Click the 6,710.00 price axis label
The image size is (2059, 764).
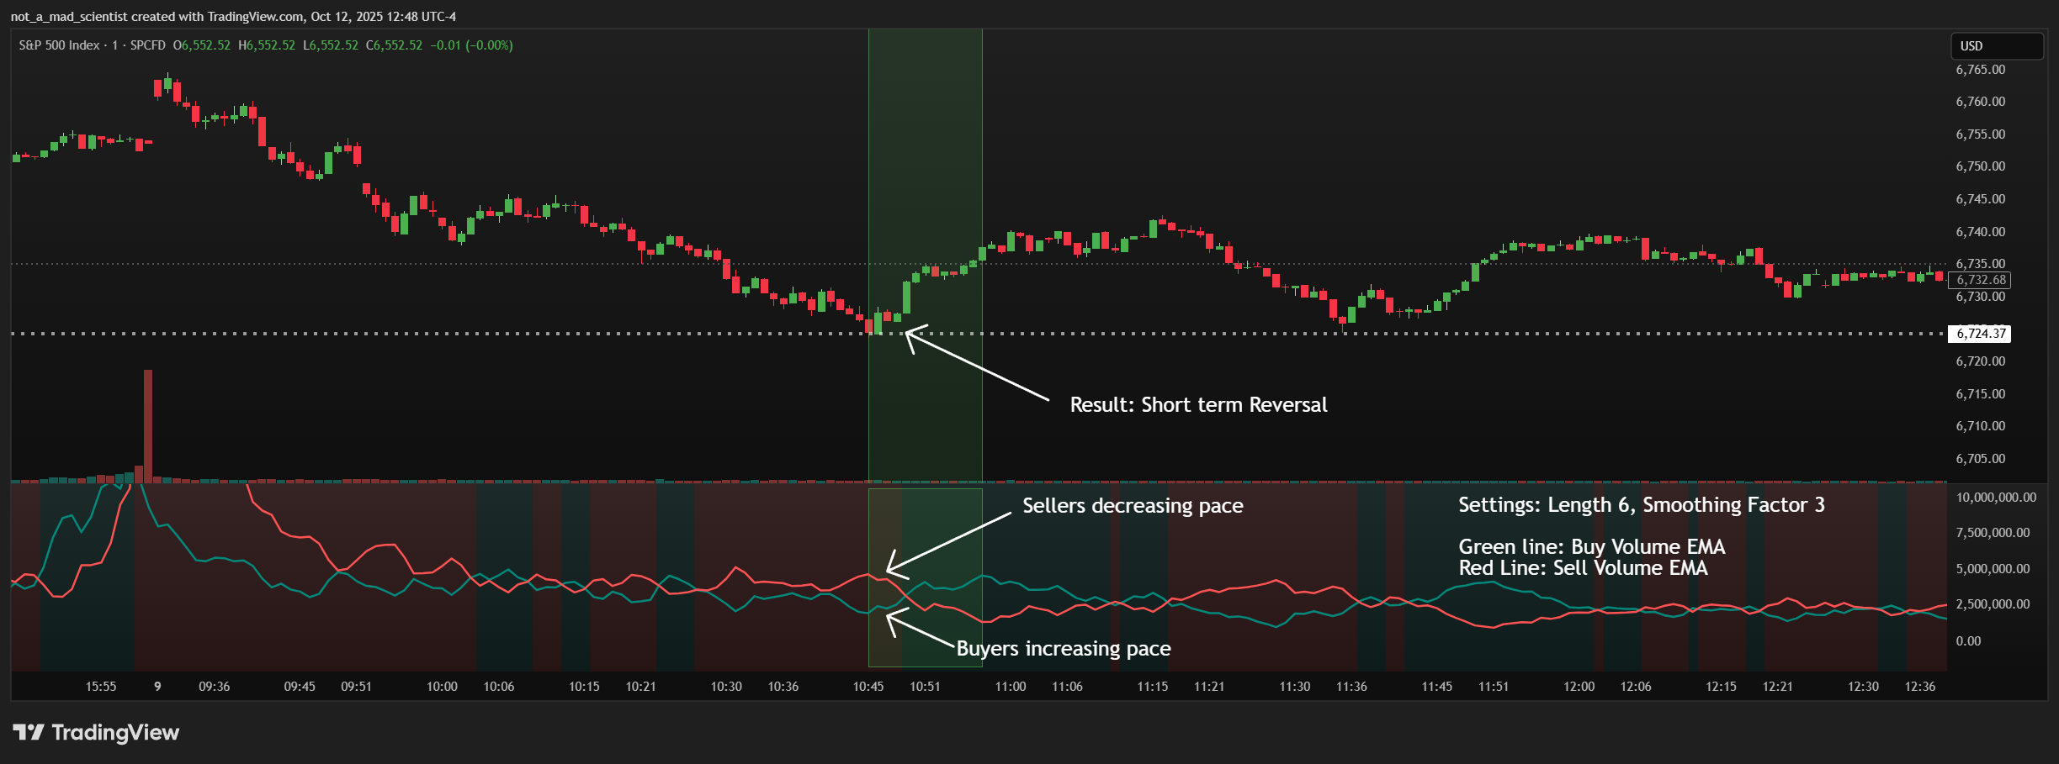pyautogui.click(x=1981, y=426)
